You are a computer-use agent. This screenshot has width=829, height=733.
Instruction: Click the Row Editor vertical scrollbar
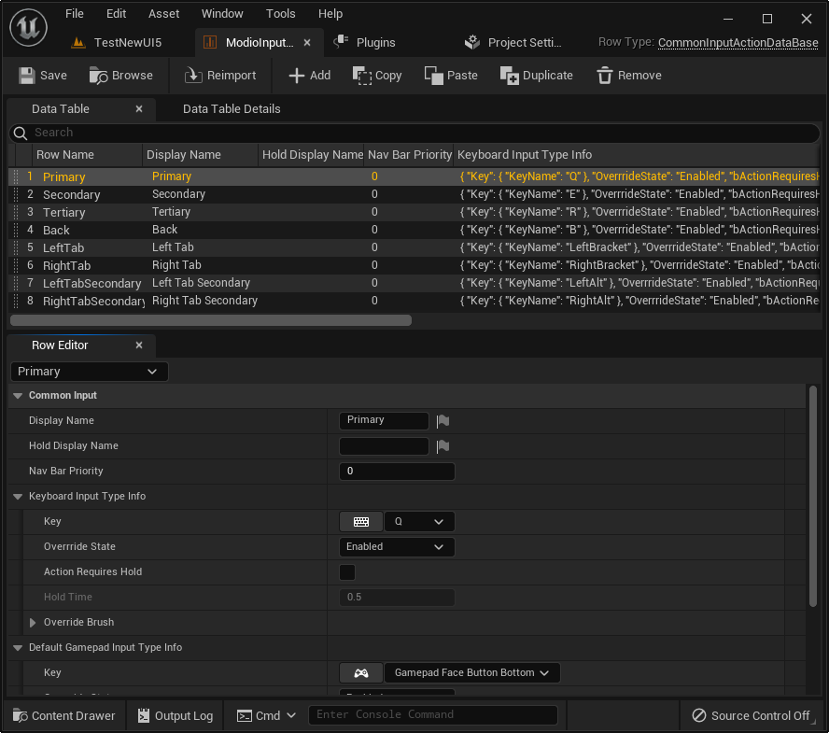[x=813, y=497]
